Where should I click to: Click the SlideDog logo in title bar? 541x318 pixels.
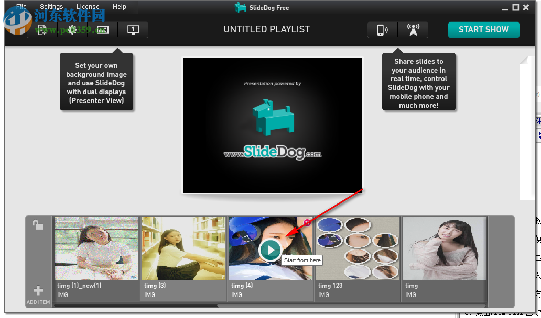240,7
